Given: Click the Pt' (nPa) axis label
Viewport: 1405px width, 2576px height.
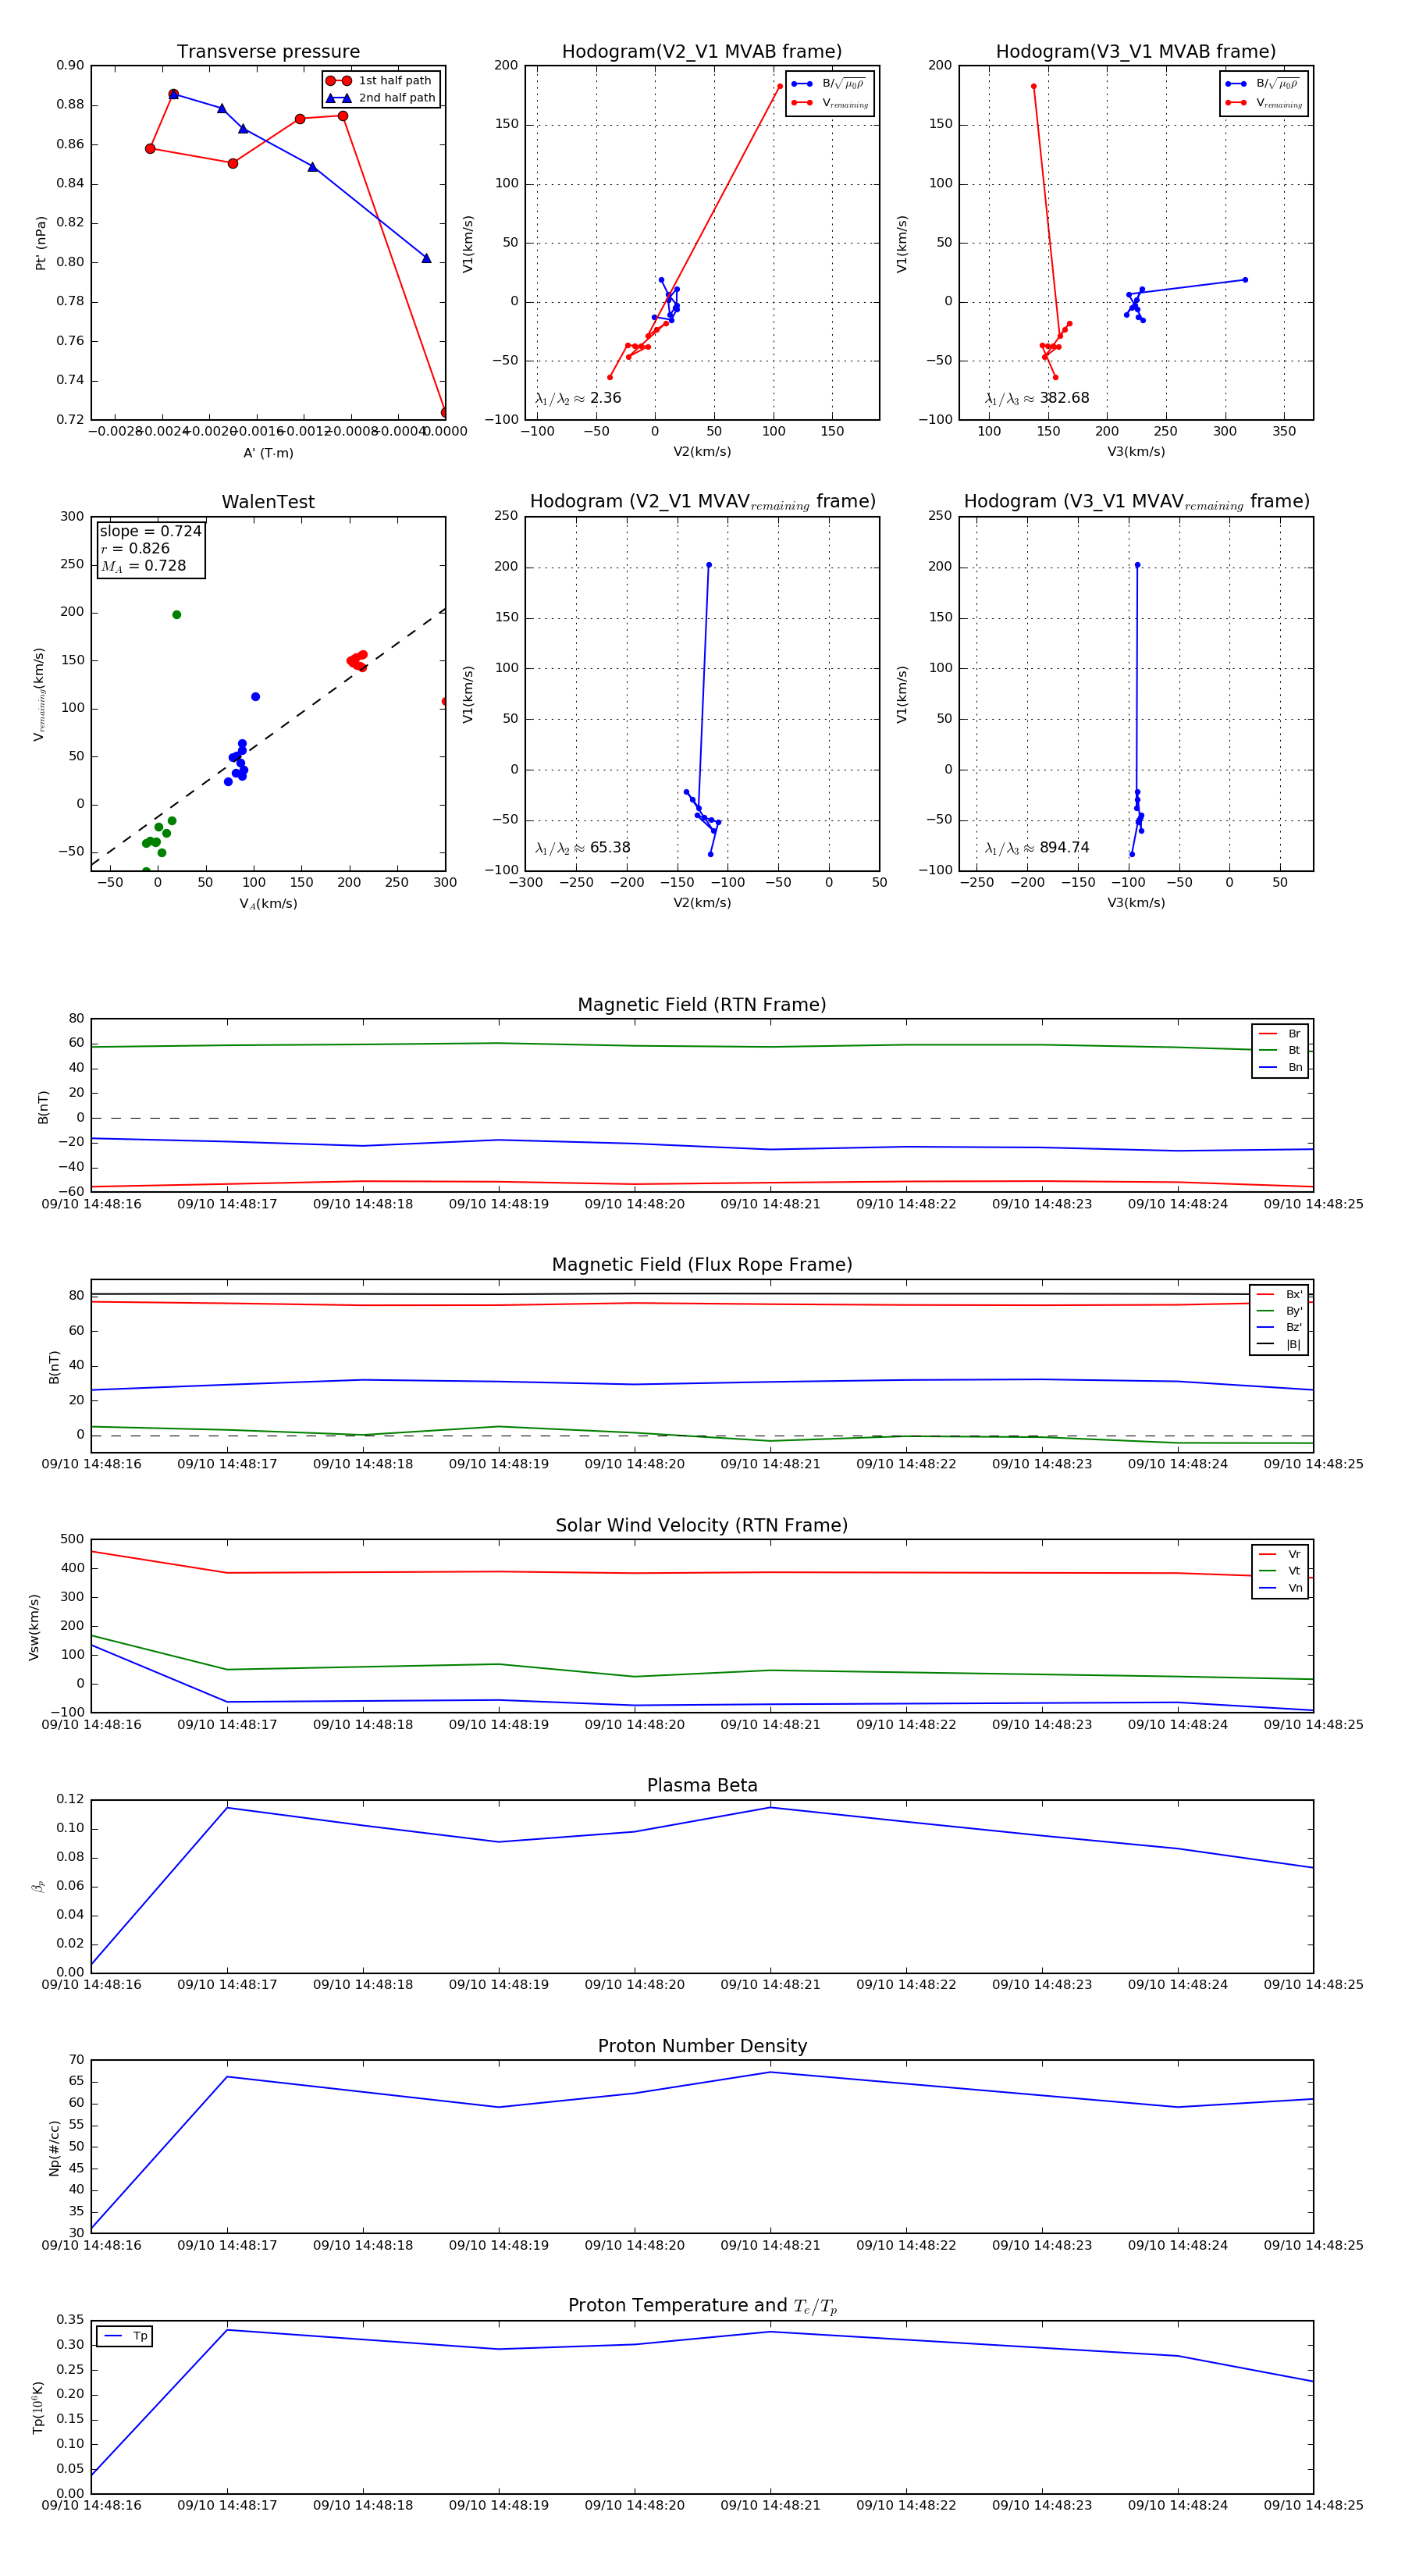Looking at the screenshot, I should 41,243.
